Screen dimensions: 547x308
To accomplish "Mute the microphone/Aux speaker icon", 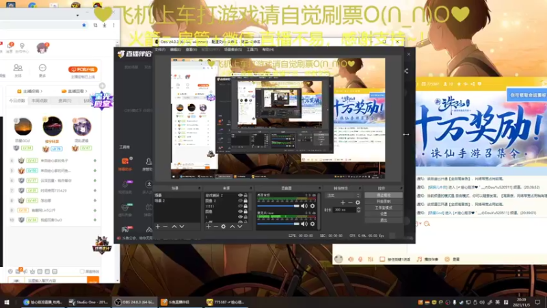I will tap(304, 224).
